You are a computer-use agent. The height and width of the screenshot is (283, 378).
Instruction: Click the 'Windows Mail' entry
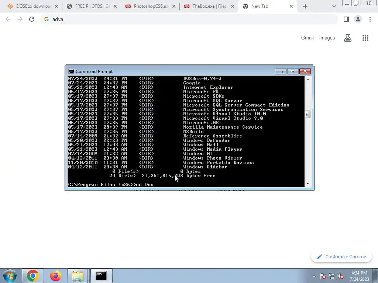point(201,145)
